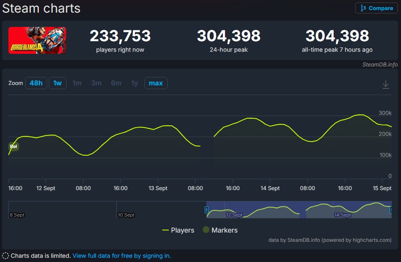Image resolution: width=401 pixels, height=262 pixels.
Task: Follow the 'View full data for free' link
Action: click(122, 256)
